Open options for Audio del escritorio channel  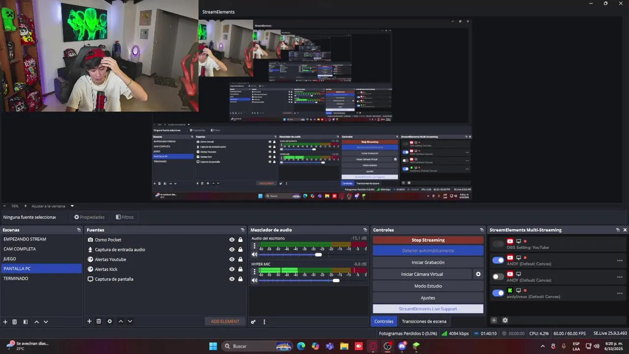point(254,245)
